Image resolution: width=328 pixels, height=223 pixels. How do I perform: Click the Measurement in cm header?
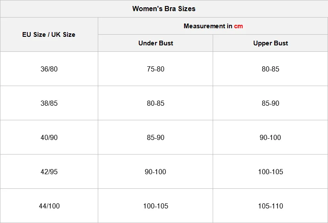(x=213, y=26)
